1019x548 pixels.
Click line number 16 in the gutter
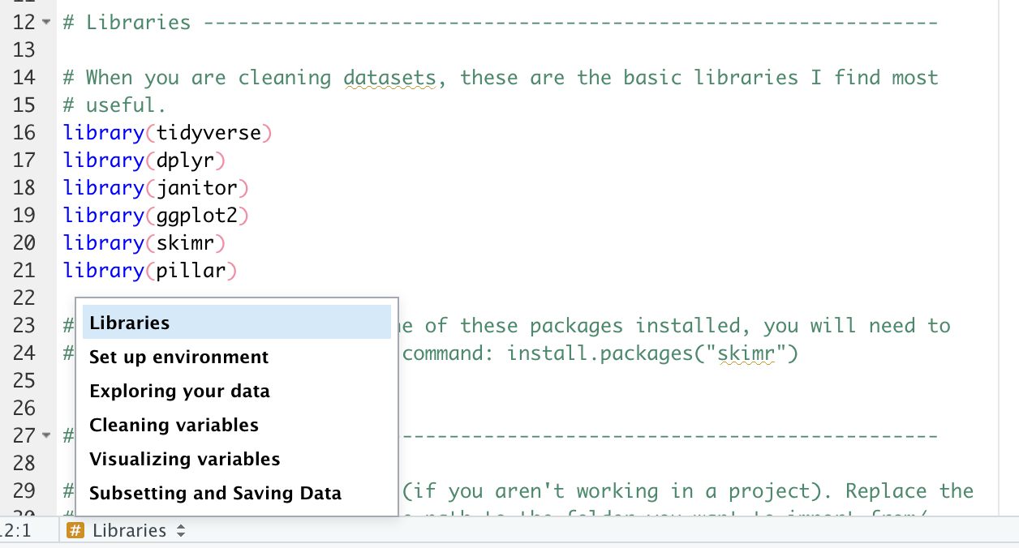[24, 133]
